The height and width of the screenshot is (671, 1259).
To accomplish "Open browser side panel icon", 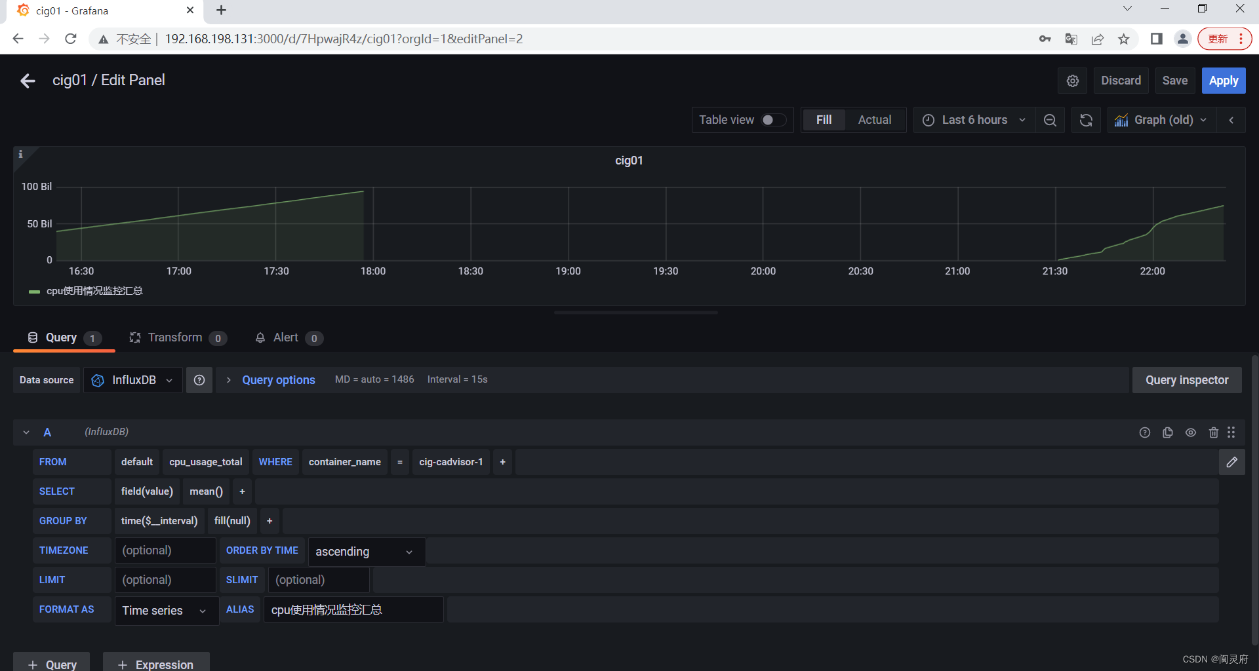I will 1157,39.
